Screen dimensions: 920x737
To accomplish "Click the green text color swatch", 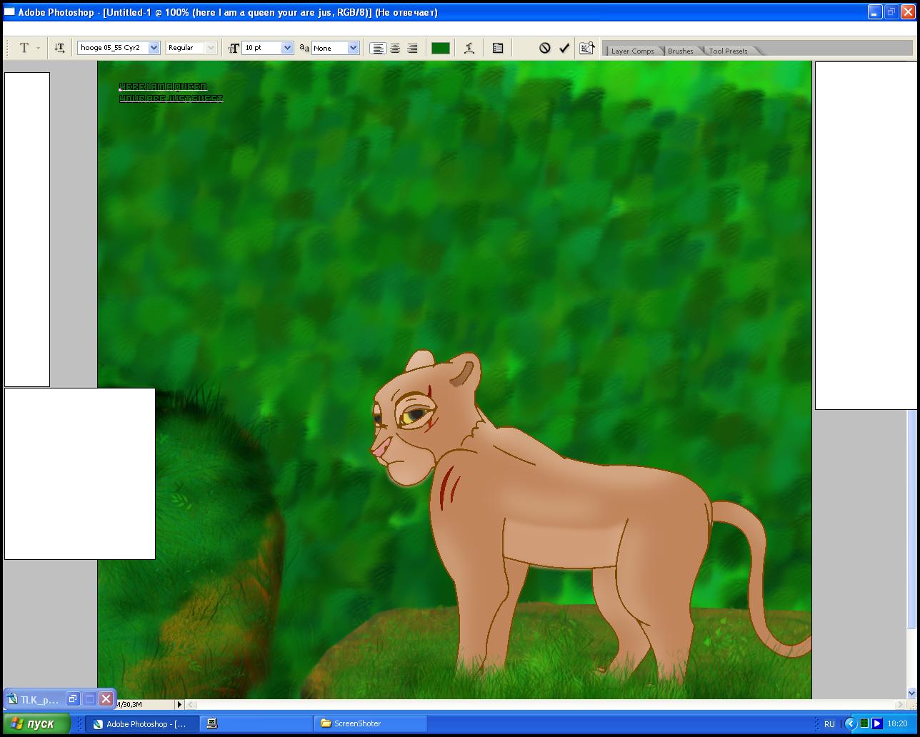I will 441,48.
